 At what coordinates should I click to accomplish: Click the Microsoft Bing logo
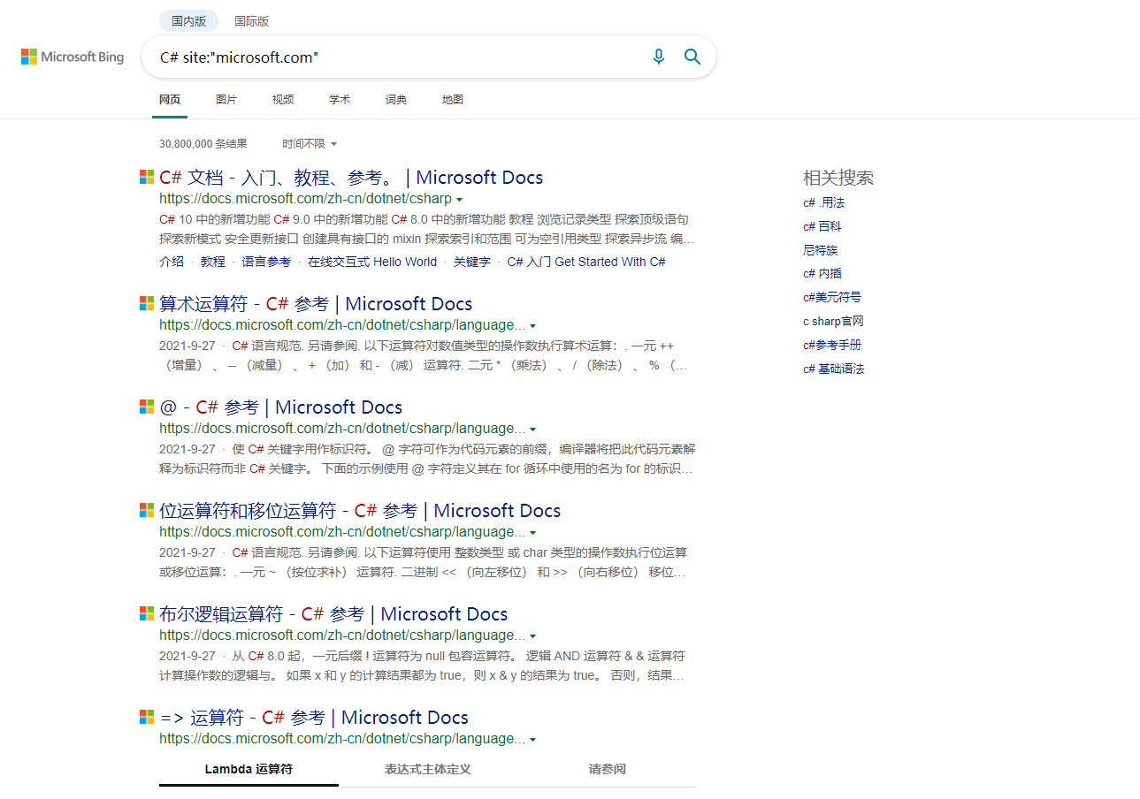[71, 57]
